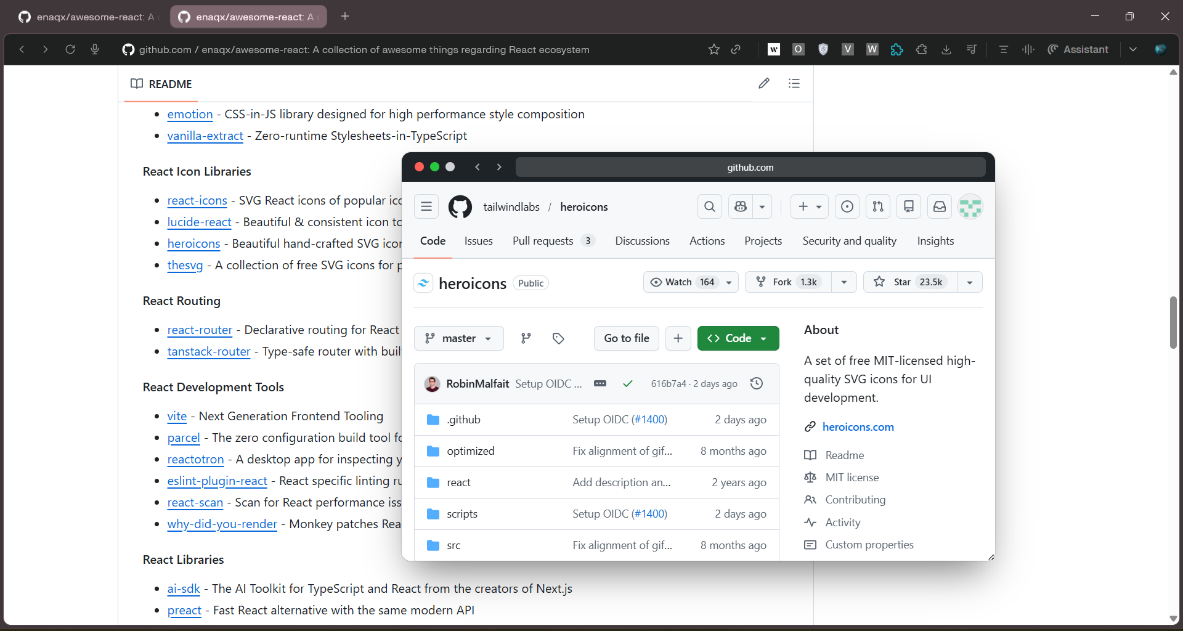1183x631 pixels.
Task: Open the Assistant panel button
Action: coord(1078,49)
